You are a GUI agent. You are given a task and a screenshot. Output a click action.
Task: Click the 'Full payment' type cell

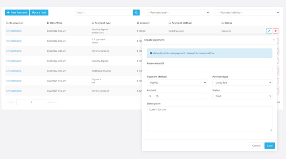click(x=99, y=39)
